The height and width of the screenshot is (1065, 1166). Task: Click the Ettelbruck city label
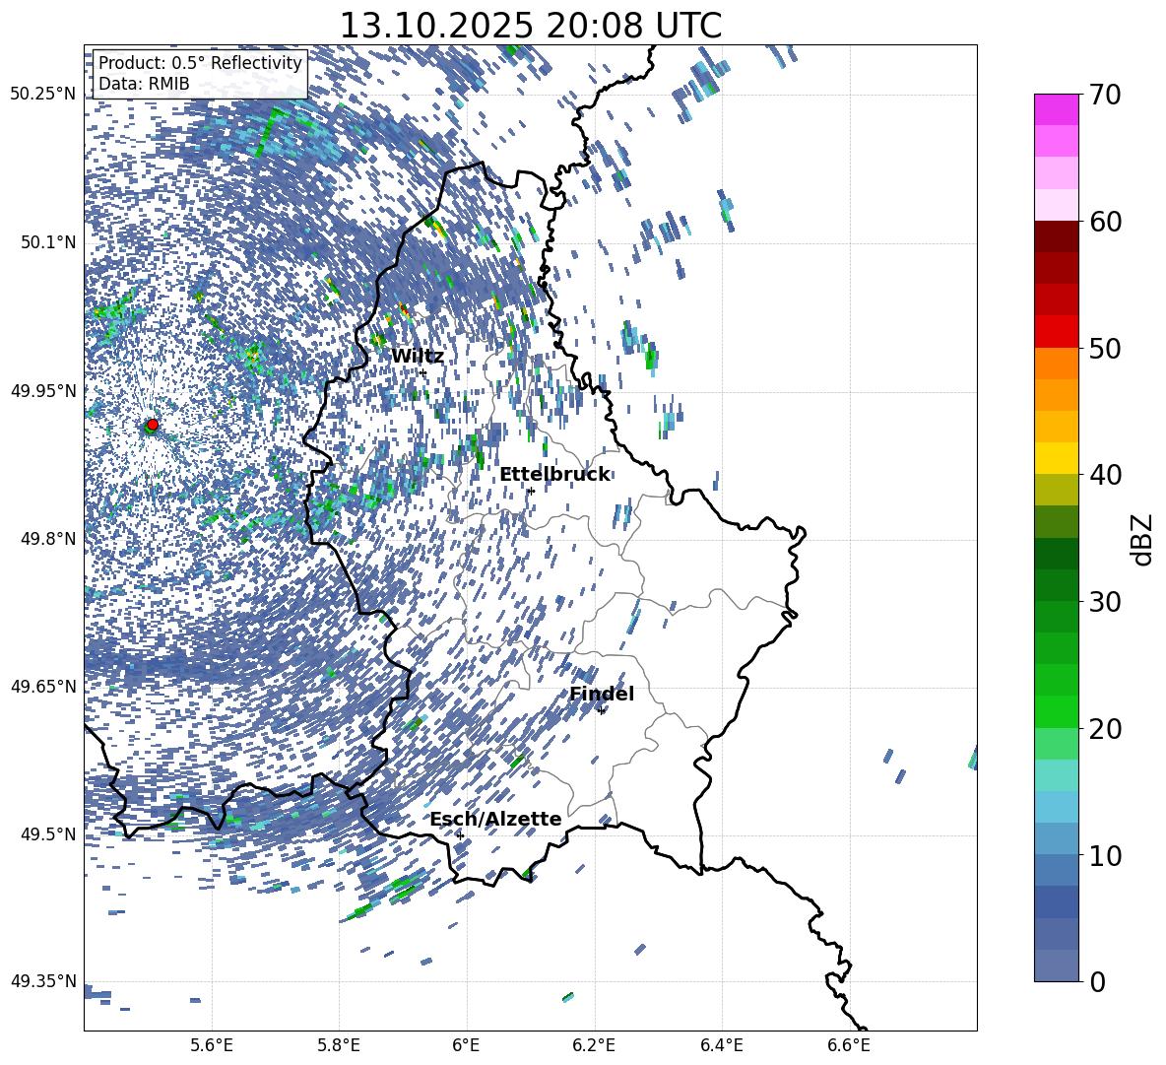[554, 475]
